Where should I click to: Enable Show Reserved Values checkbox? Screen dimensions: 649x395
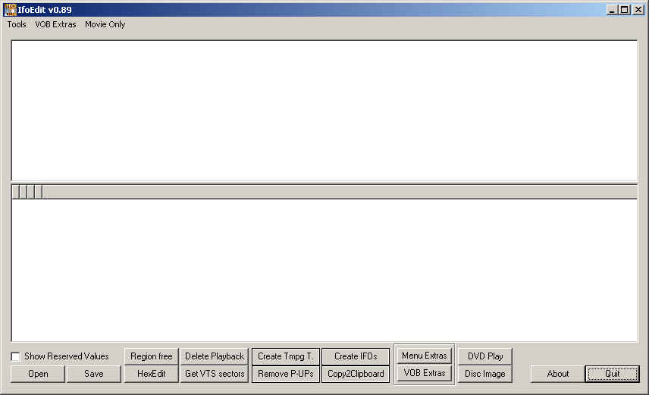16,356
